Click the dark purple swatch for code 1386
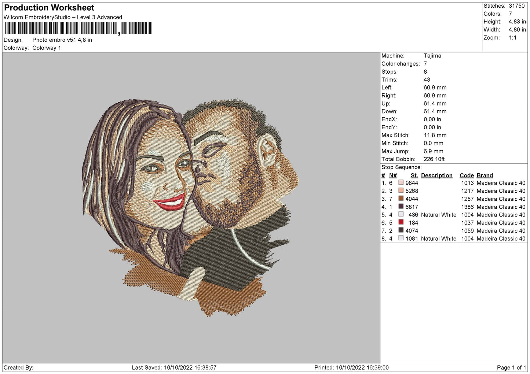Viewport: 530px width, 374px height. tap(401, 207)
